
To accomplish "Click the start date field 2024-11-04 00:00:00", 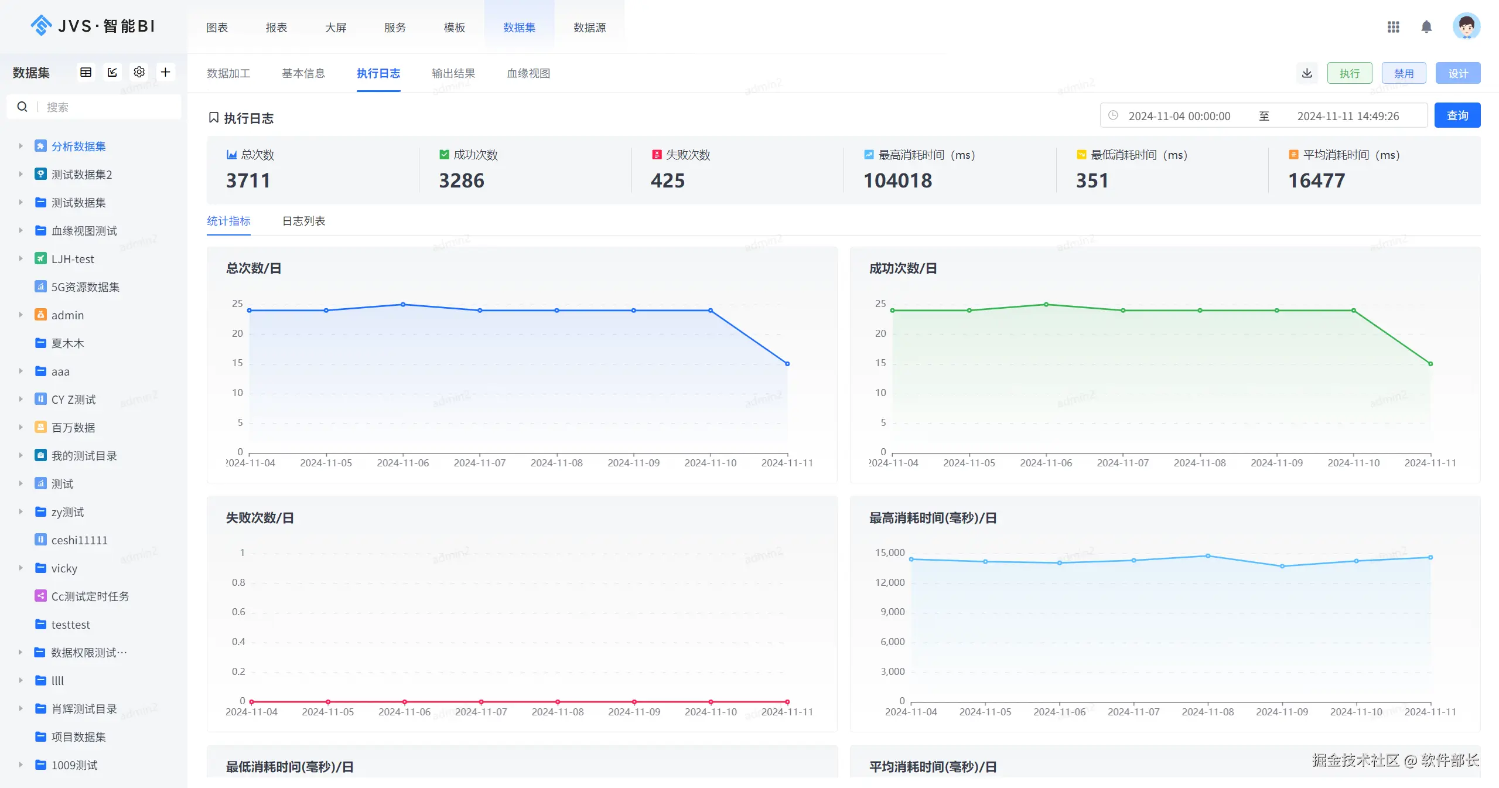I will pos(1179,116).
